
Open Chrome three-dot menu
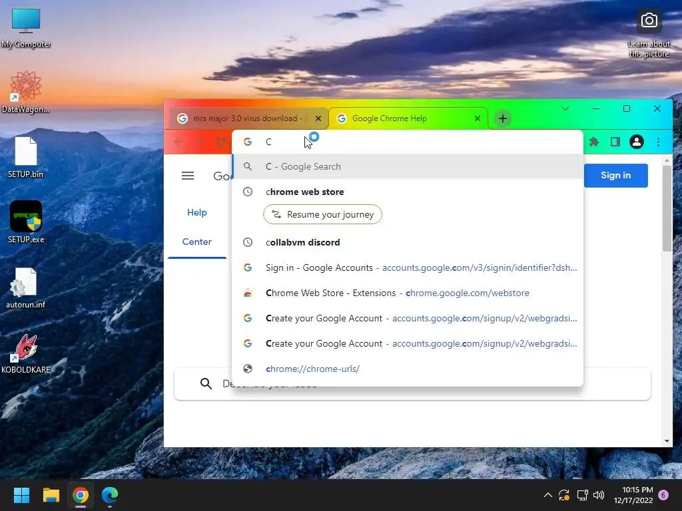pos(658,142)
